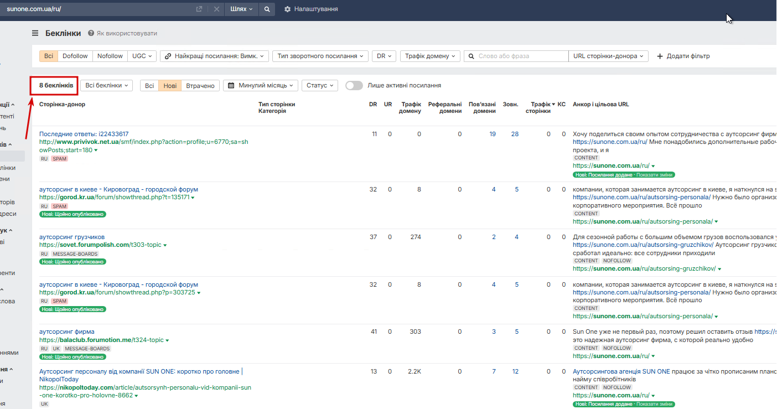Open the аутсорсинг грузчиков page link
Image resolution: width=777 pixels, height=409 pixels.
[x=72, y=237]
